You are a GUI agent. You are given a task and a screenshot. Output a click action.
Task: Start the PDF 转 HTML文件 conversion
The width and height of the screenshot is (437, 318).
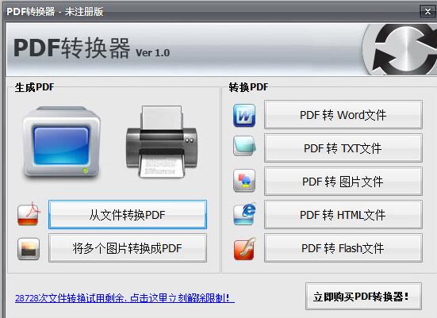343,215
